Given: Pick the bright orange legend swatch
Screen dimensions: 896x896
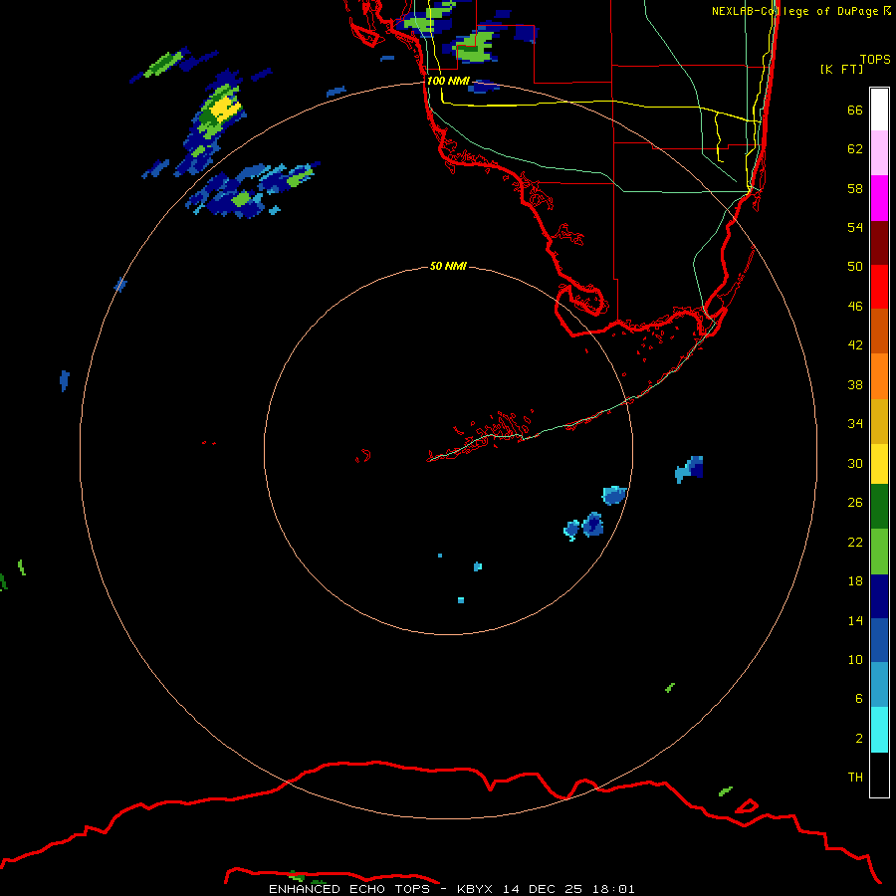Looking at the screenshot, I should pos(879,376).
